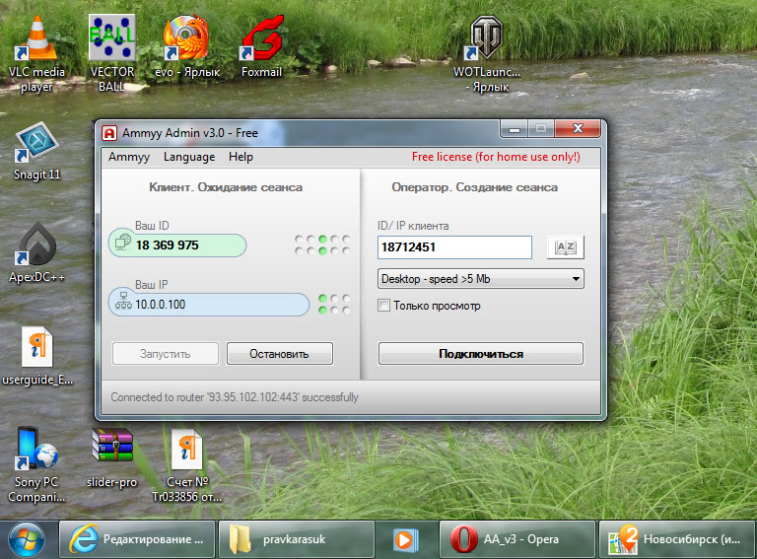Click the Клиент. Ожидание сеанса heading
The width and height of the screenshot is (757, 559).
click(226, 187)
